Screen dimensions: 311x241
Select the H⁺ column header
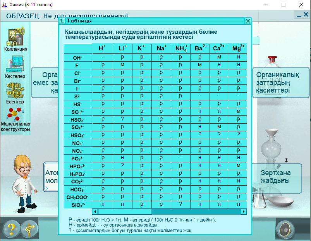coord(102,48)
